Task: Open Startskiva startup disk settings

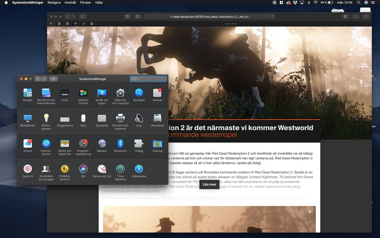Action: (157, 120)
